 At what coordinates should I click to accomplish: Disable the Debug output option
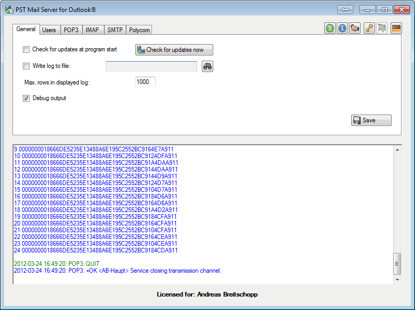(26, 98)
